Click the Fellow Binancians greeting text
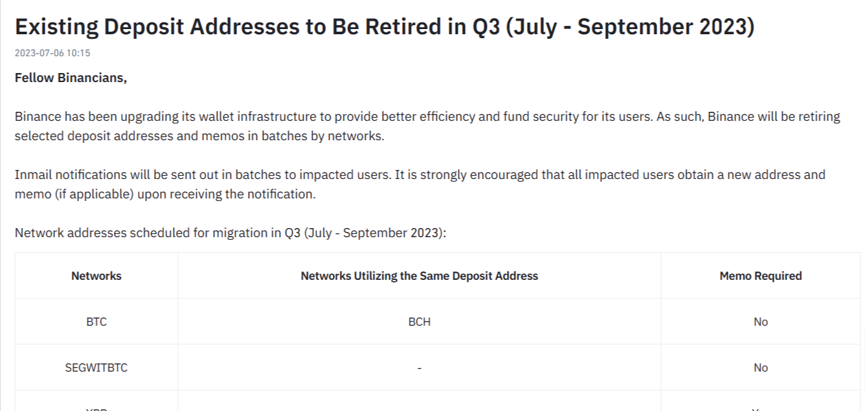This screenshot has height=411, width=865. [x=71, y=79]
